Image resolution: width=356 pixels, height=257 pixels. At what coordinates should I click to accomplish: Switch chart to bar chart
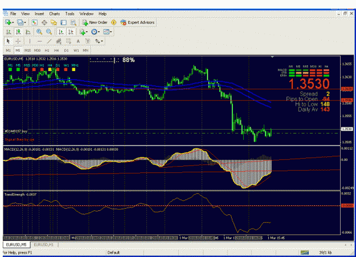9,32
